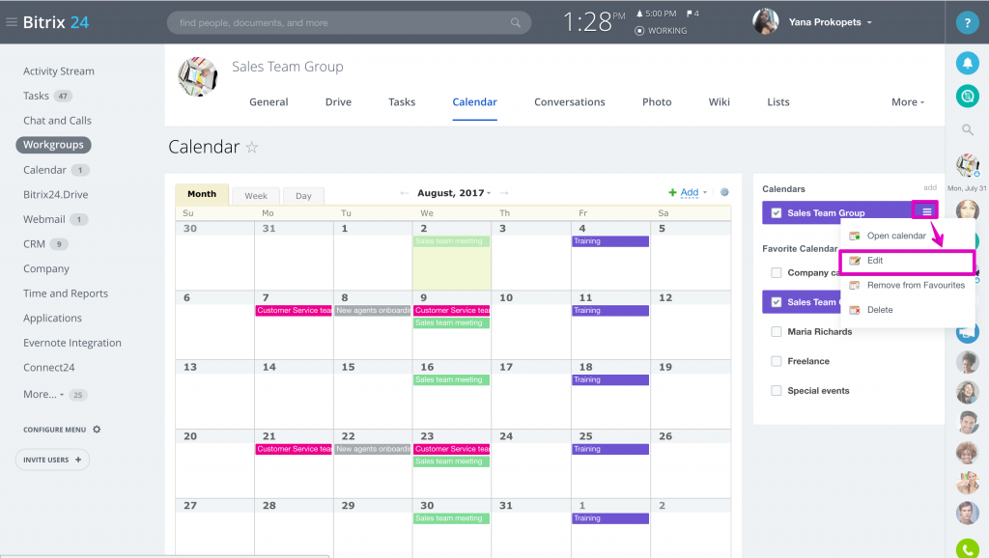Star the Calendar page as favorite
The height and width of the screenshot is (558, 989).
252,147
